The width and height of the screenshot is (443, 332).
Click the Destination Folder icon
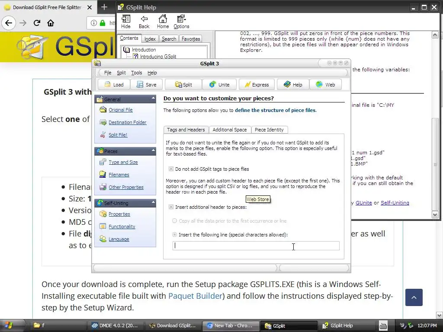(x=103, y=122)
